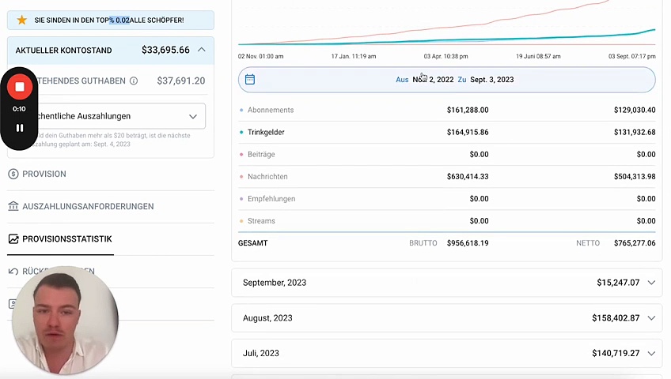
Task: Stop the screen recording with the red button
Action: pyautogui.click(x=20, y=87)
